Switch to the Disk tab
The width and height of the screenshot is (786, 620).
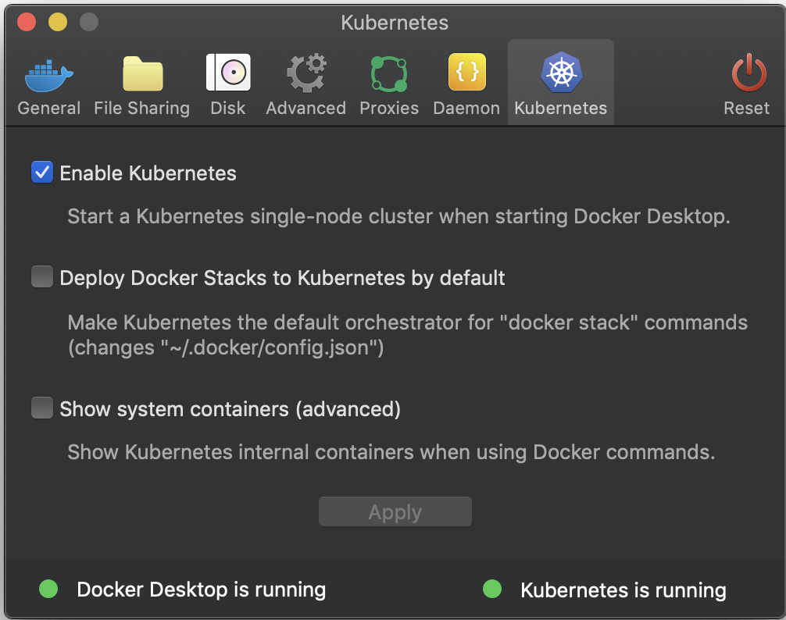pyautogui.click(x=227, y=82)
